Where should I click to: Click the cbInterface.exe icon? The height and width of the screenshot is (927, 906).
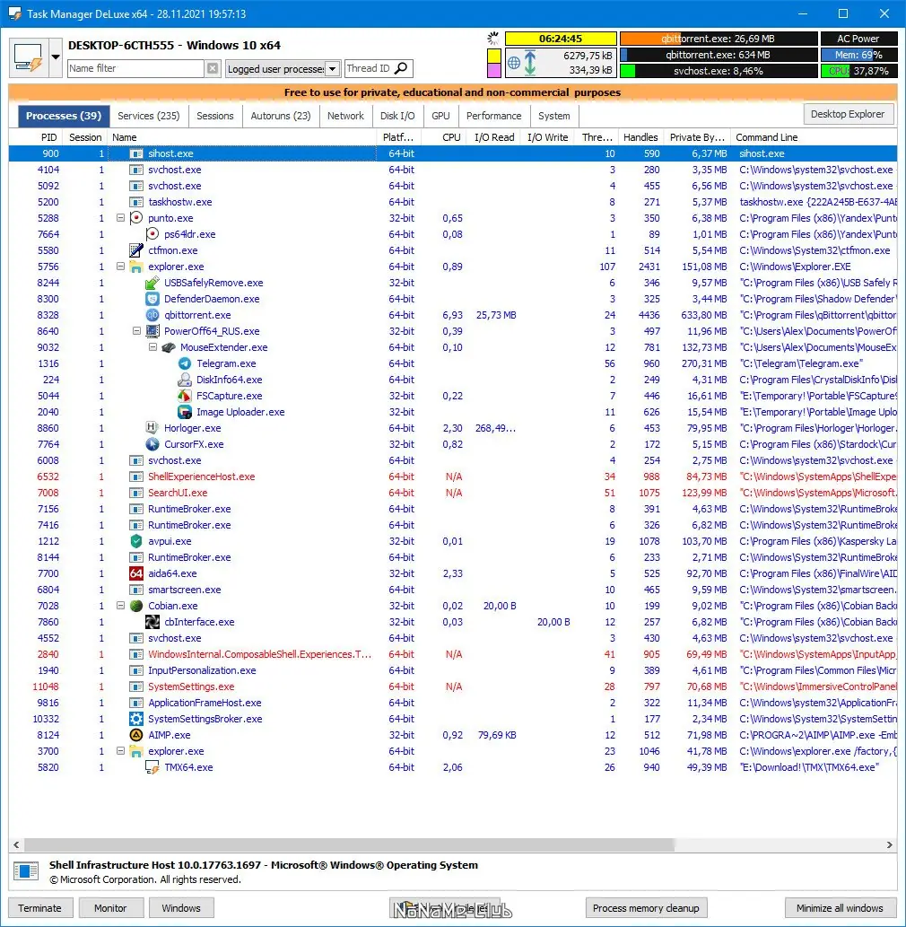tap(152, 622)
